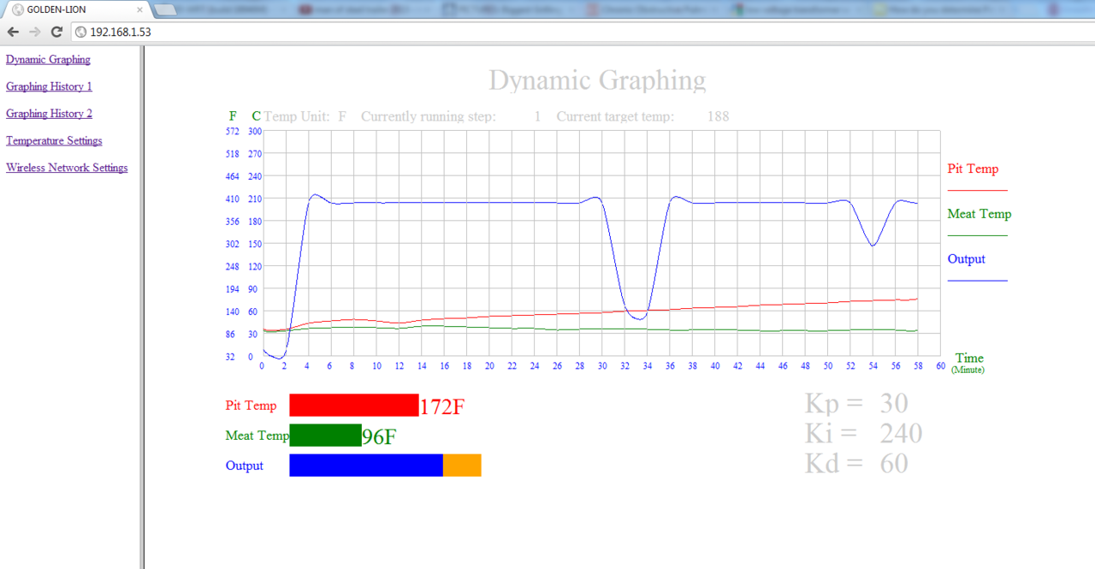Click the Pit Temp legend label
The height and width of the screenshot is (569, 1095).
click(973, 169)
